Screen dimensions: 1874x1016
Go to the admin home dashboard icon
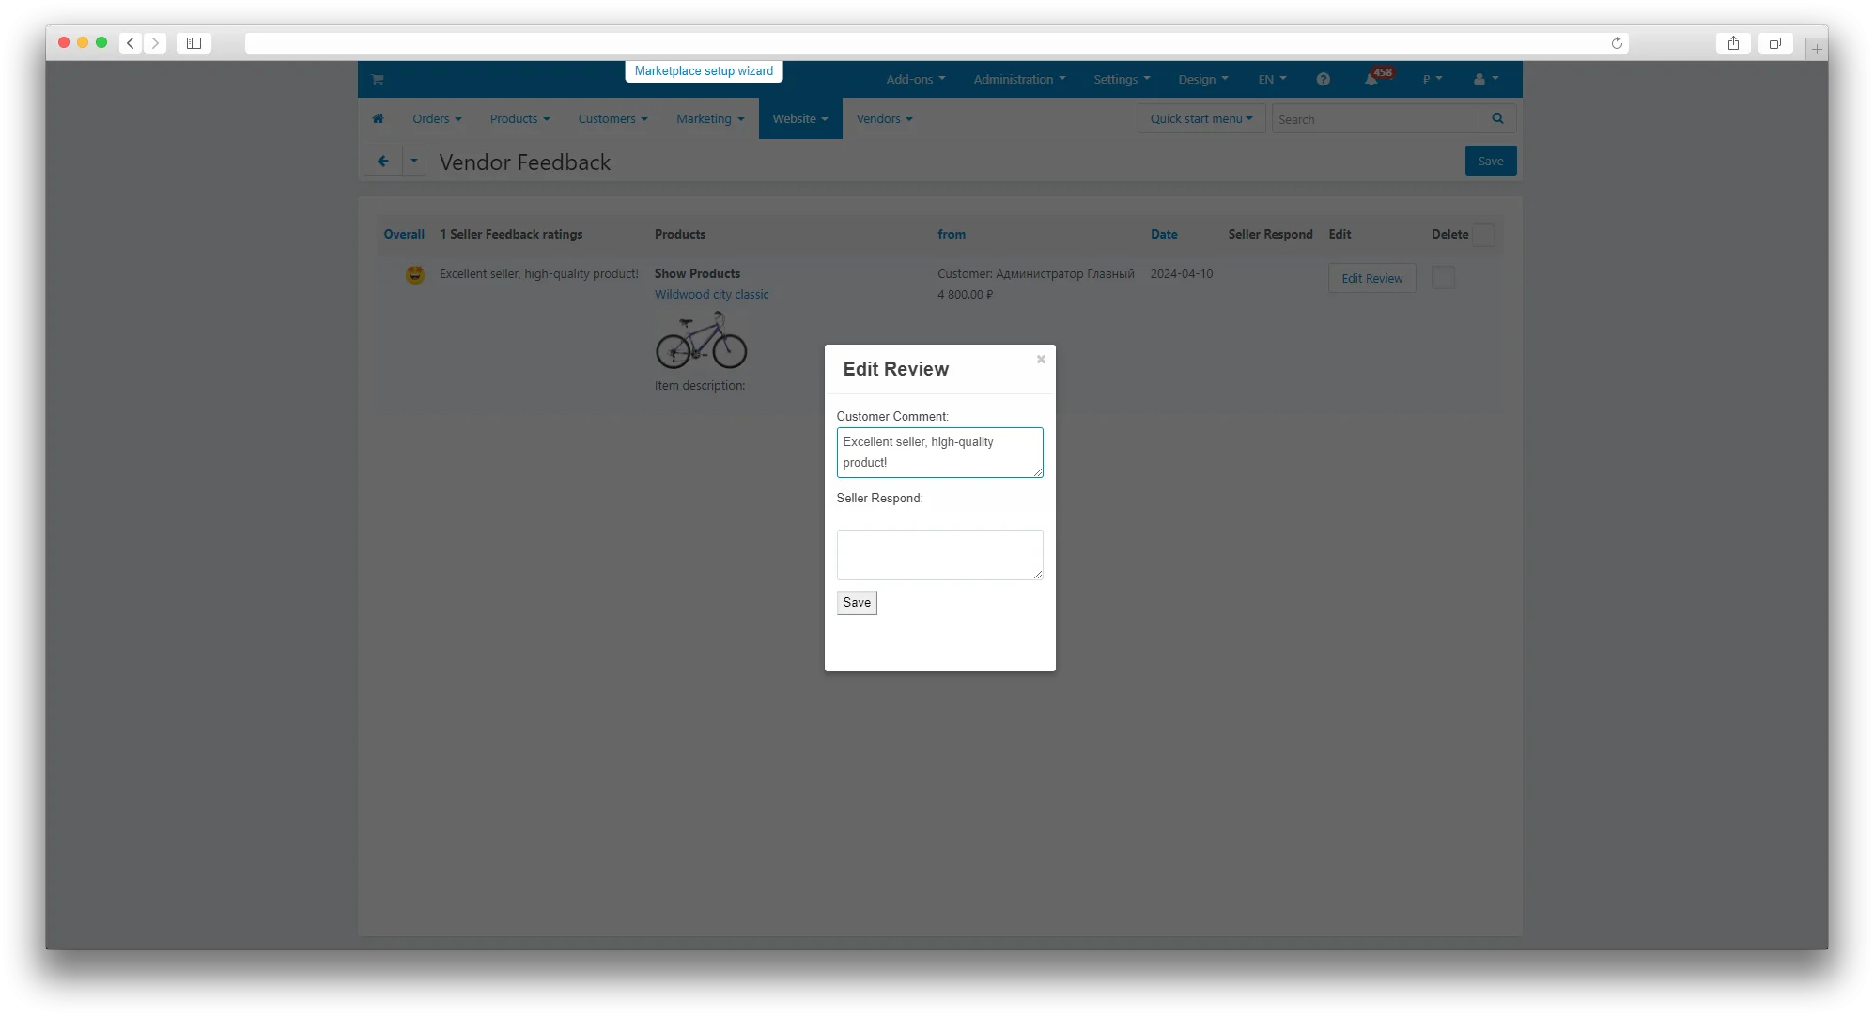click(378, 119)
